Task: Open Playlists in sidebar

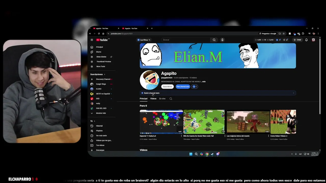Action: coord(99,131)
